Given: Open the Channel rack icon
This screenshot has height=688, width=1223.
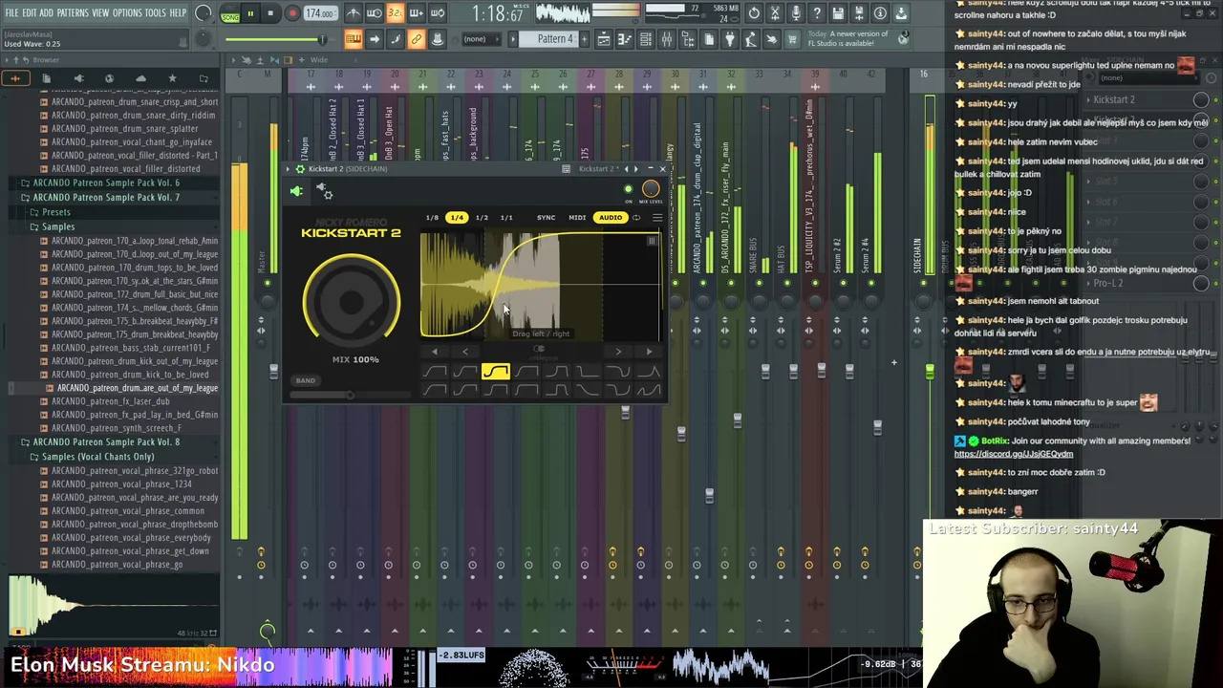Looking at the screenshot, I should click(645, 39).
